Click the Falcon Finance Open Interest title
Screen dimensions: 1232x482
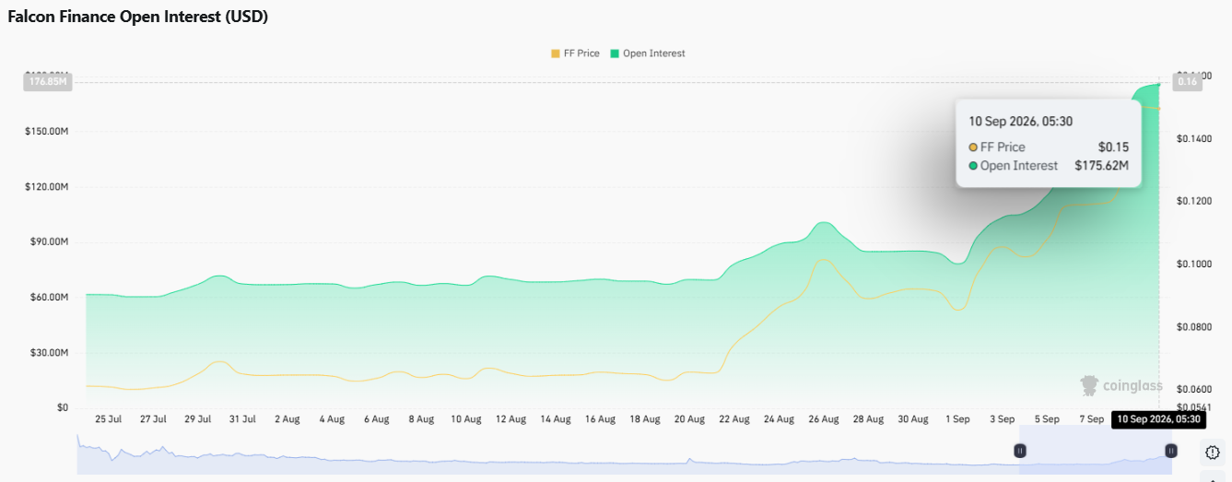pos(138,17)
